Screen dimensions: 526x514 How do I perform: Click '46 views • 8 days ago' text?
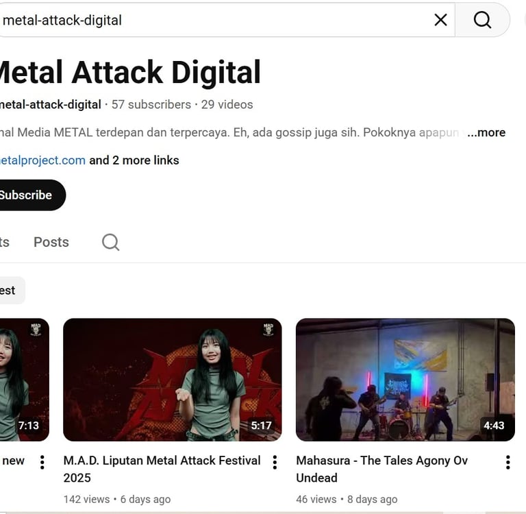347,499
